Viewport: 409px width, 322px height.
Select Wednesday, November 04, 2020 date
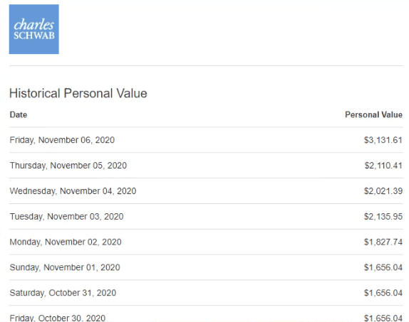pyautogui.click(x=73, y=191)
